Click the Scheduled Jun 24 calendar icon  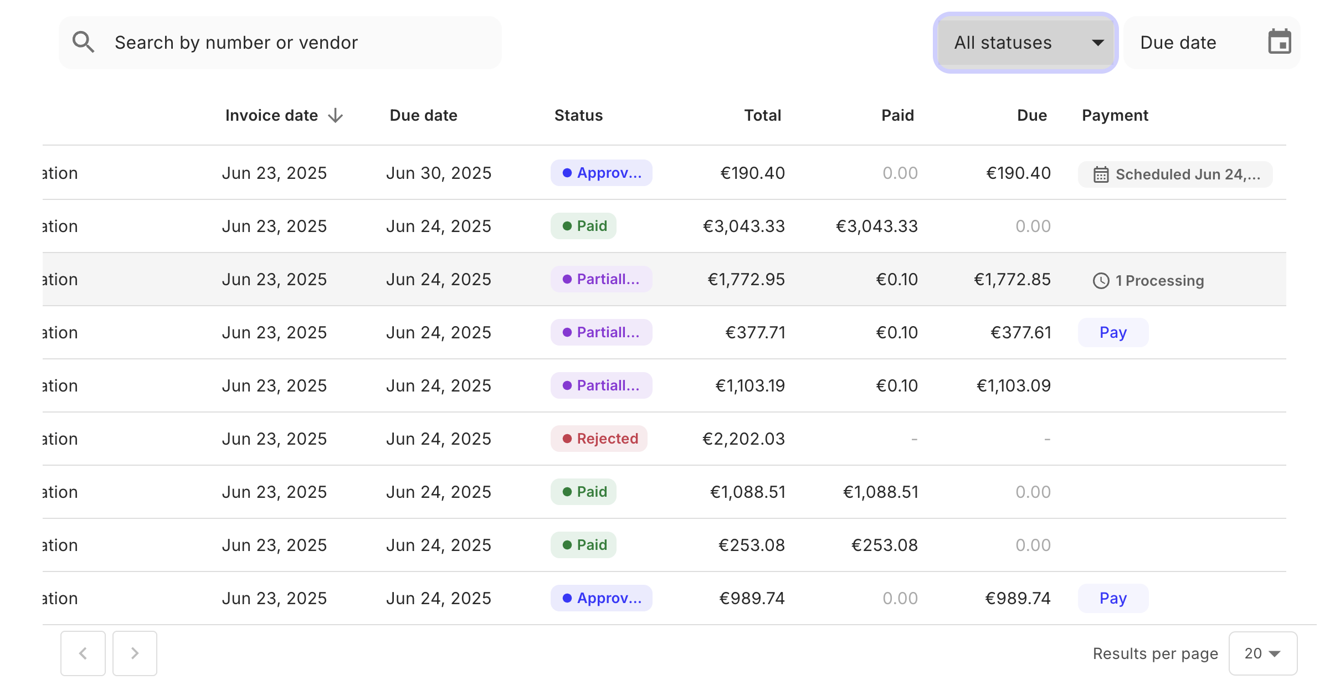[x=1101, y=174]
